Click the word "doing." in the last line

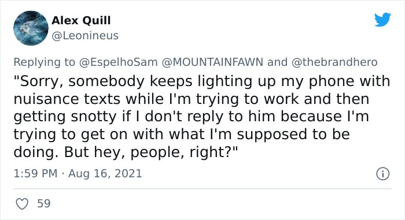tap(36, 152)
